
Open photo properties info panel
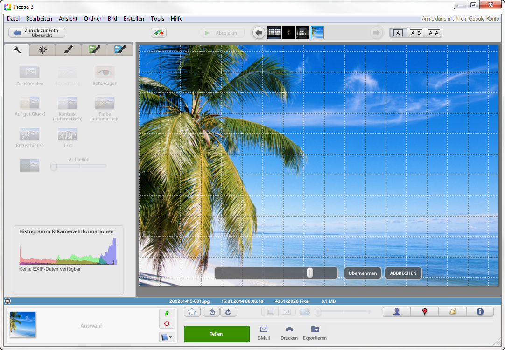coord(479,312)
